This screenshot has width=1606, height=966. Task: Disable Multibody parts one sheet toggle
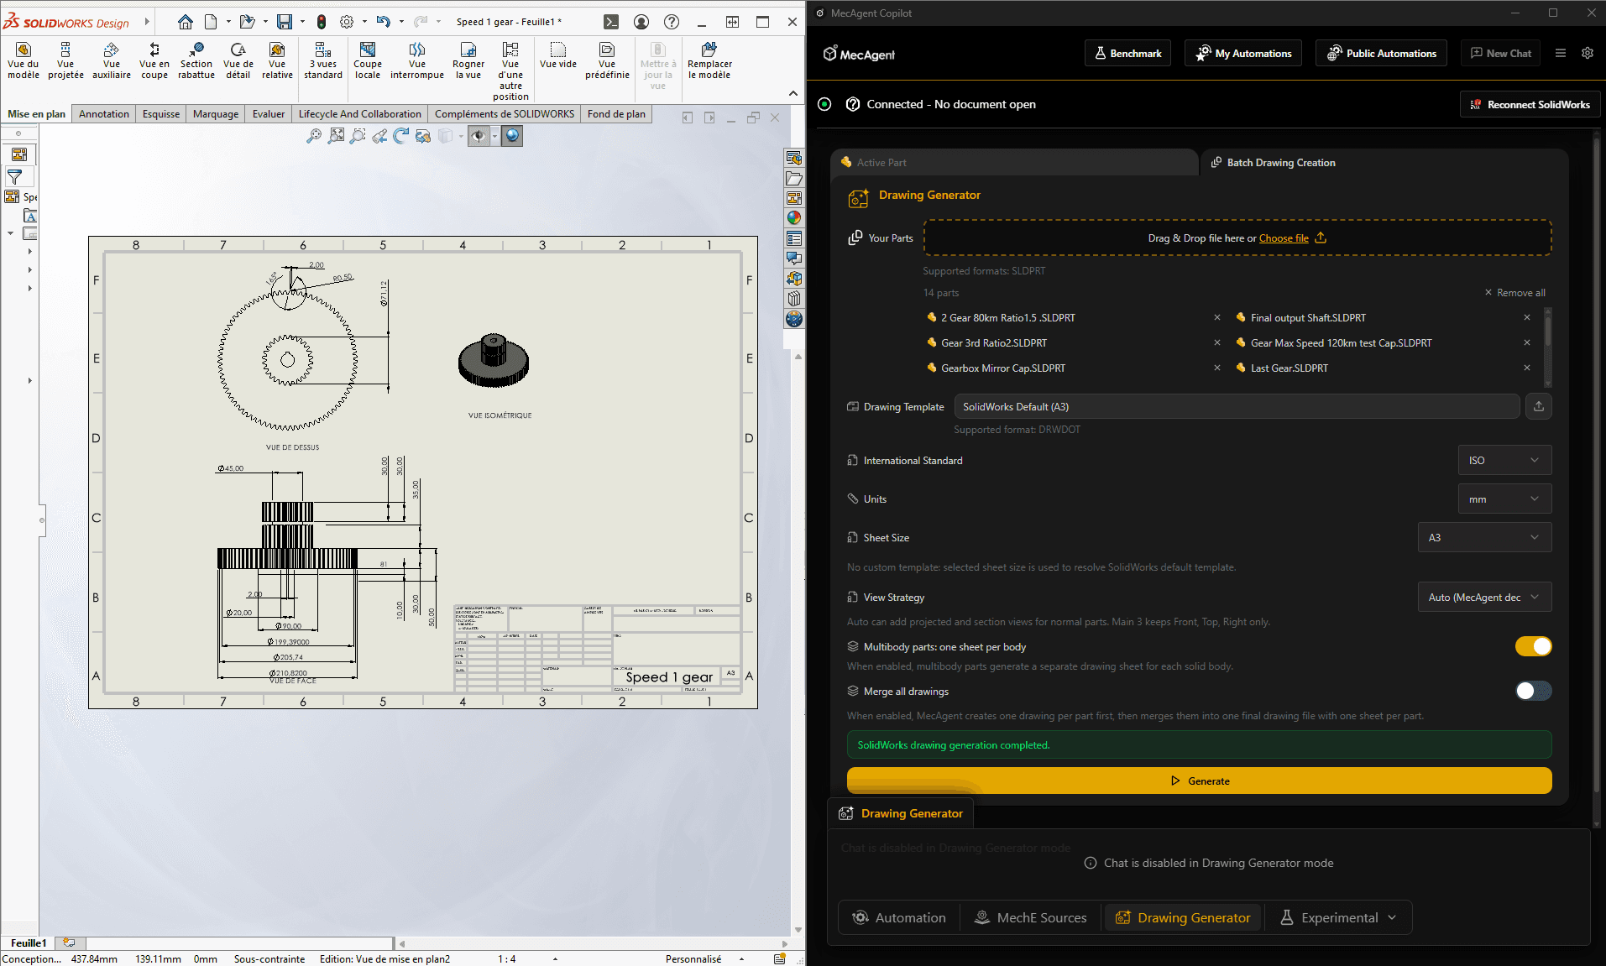(1533, 646)
